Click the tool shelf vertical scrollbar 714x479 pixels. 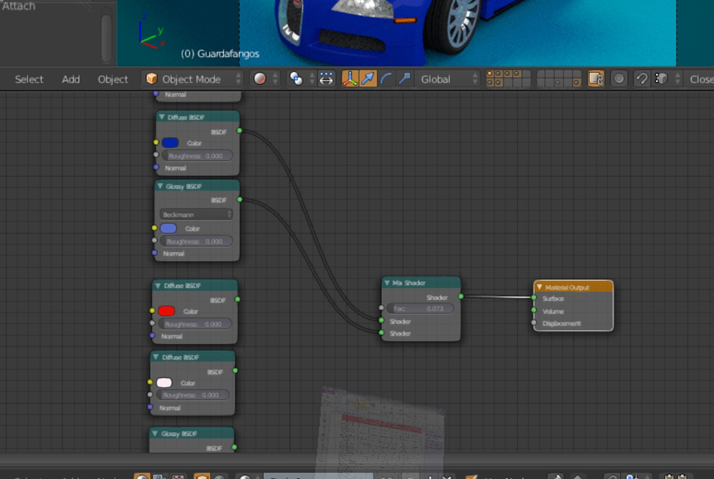107,38
